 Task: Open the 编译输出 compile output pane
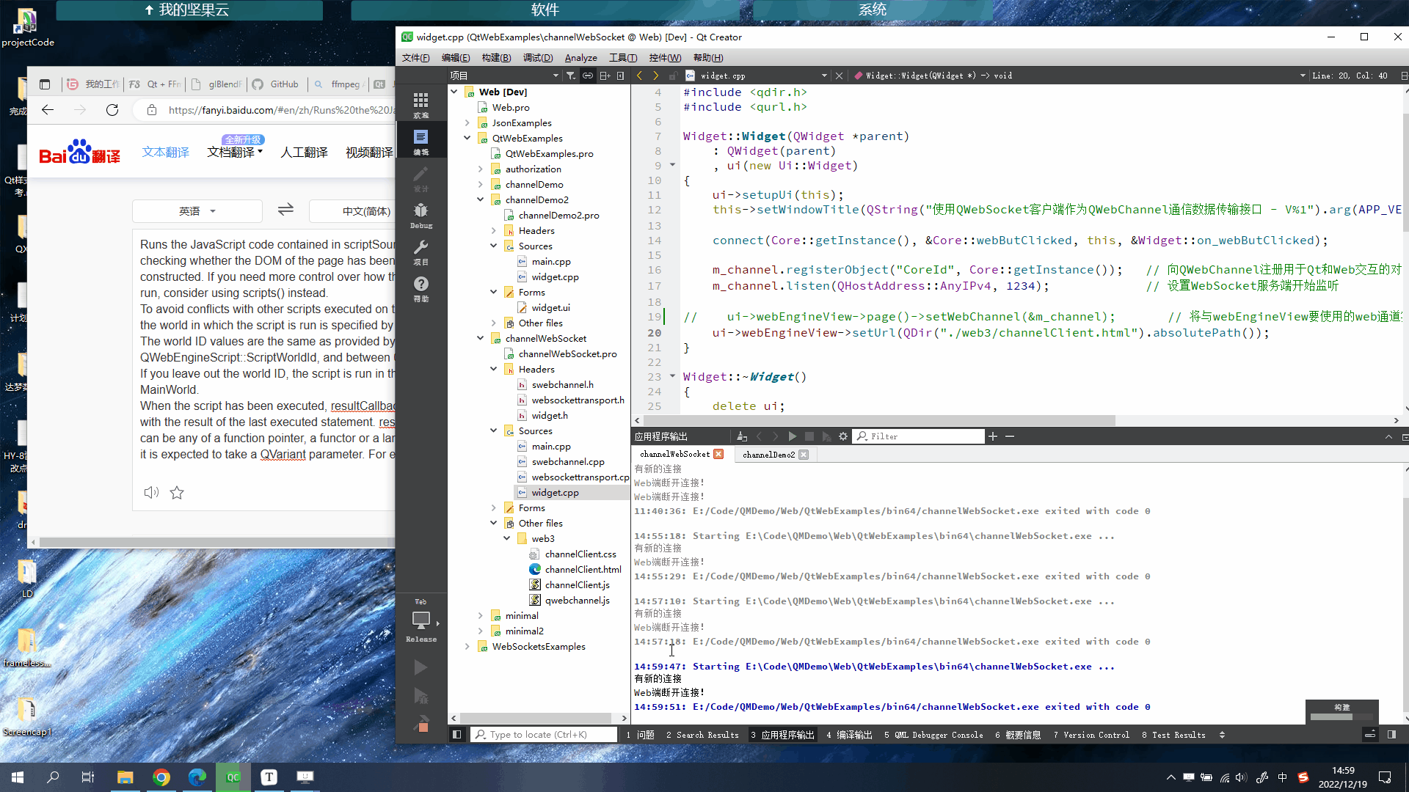849,734
